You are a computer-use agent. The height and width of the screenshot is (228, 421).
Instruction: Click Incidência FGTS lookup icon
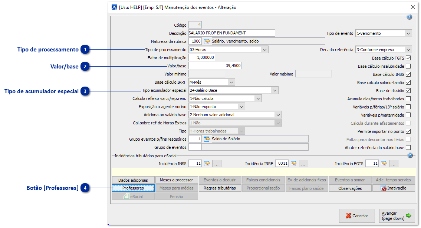click(384, 164)
